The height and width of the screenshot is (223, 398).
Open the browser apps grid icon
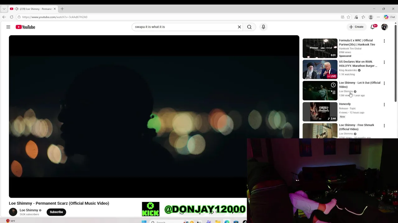click(342, 17)
